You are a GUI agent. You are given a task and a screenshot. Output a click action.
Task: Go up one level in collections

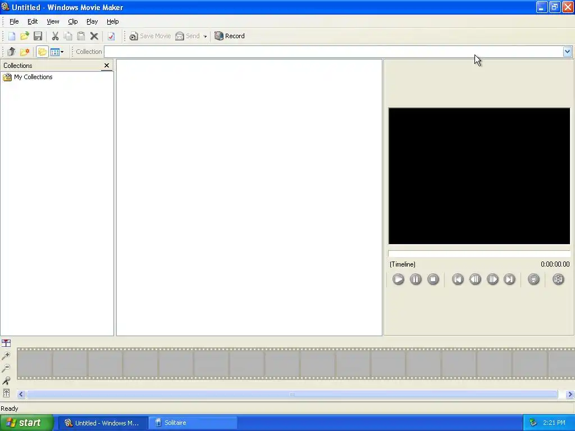(11, 52)
